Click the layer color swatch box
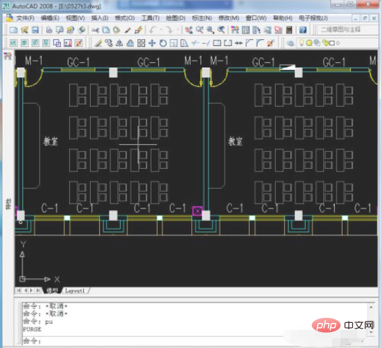Viewport: 381px width, 348px height. 332,43
